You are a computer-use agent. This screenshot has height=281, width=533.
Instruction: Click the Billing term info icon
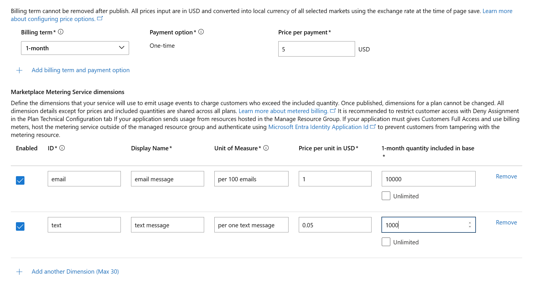[x=61, y=32]
